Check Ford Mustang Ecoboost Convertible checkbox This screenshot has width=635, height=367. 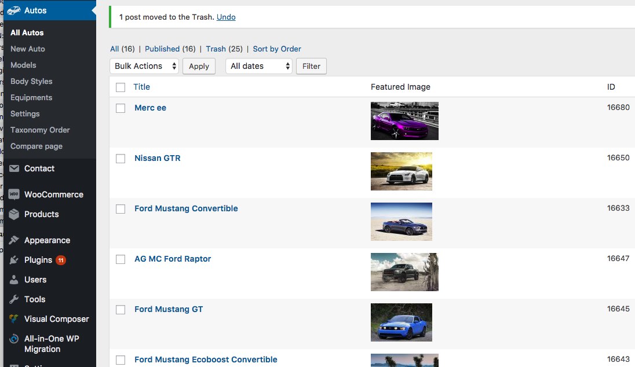[x=121, y=359]
